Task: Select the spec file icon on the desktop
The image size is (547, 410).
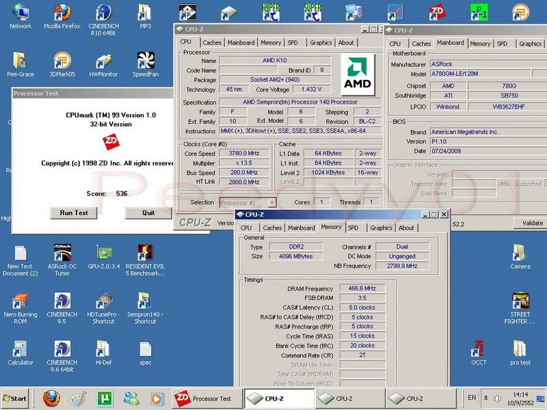Action: 145,353
